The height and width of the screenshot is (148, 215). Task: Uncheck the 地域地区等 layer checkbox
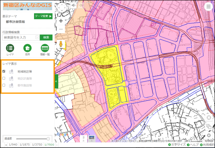pyautogui.click(x=4, y=71)
